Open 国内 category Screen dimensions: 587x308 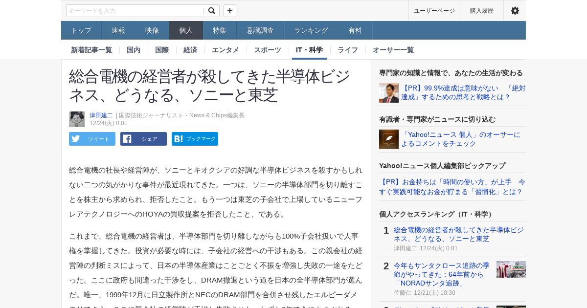[x=134, y=50]
